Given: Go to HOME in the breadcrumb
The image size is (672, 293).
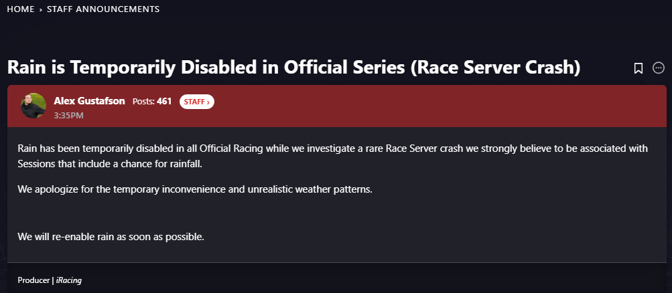Looking at the screenshot, I should pyautogui.click(x=20, y=9).
